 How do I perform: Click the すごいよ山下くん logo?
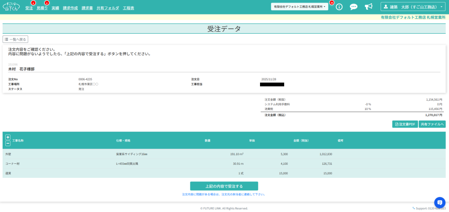[12, 7]
